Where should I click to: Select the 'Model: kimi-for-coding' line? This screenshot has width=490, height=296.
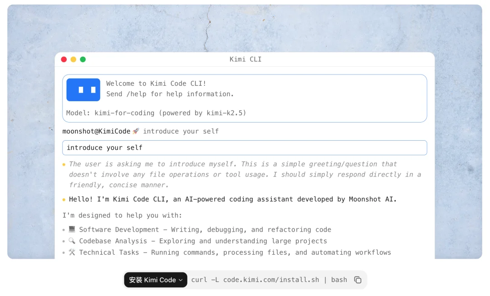pos(156,113)
